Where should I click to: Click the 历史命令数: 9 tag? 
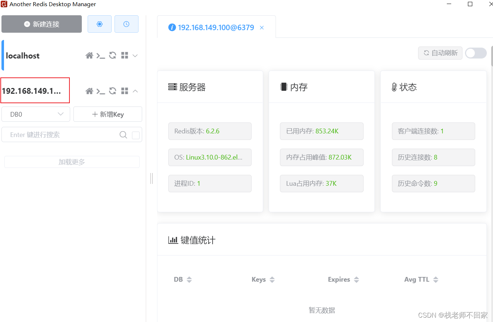(433, 184)
